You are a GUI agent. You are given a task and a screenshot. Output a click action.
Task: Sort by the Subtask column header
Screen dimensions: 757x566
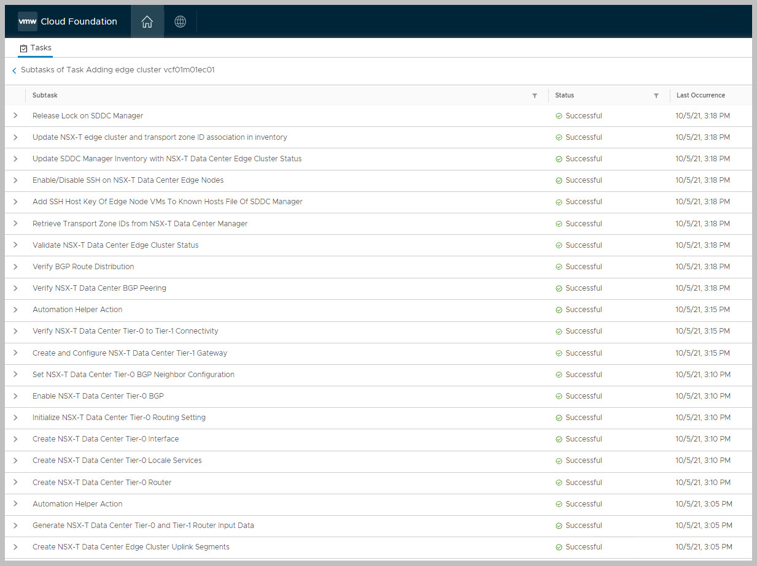point(45,96)
